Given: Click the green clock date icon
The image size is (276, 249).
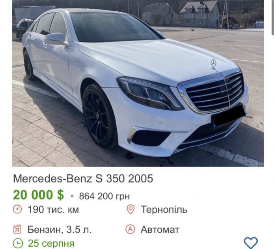Looking at the screenshot, I should 18,243.
